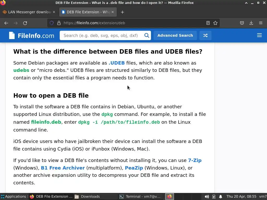This screenshot has height=200, width=267.
Task: Click the random shuffle icon button
Action: (205, 35)
